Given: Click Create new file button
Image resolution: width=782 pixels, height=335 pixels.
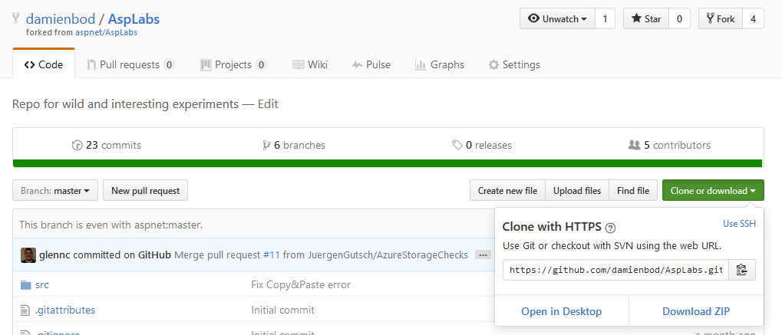Looking at the screenshot, I should (508, 190).
